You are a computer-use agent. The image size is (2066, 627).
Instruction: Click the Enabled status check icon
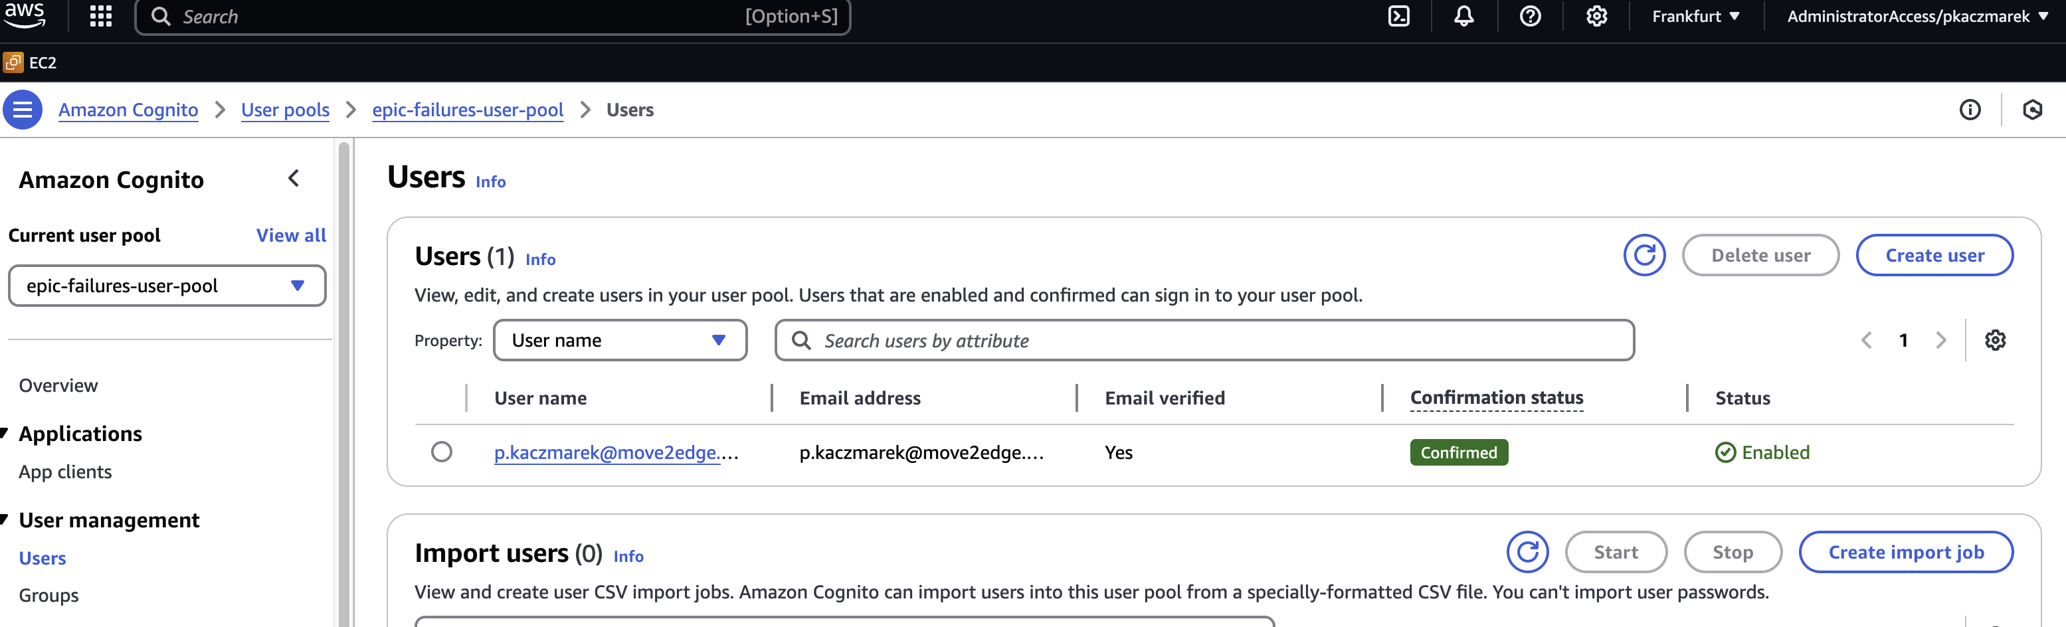click(1725, 452)
